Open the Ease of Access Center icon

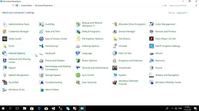point(41,39)
